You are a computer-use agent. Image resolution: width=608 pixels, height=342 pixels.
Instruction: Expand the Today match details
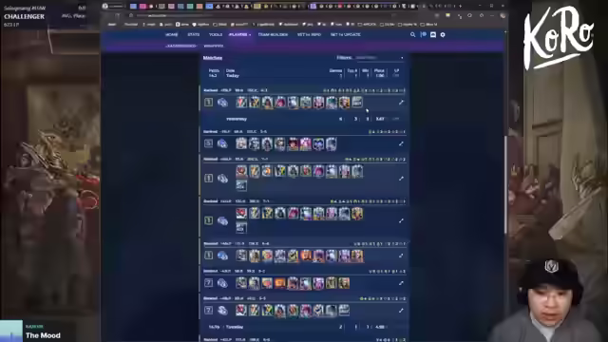pos(401,103)
